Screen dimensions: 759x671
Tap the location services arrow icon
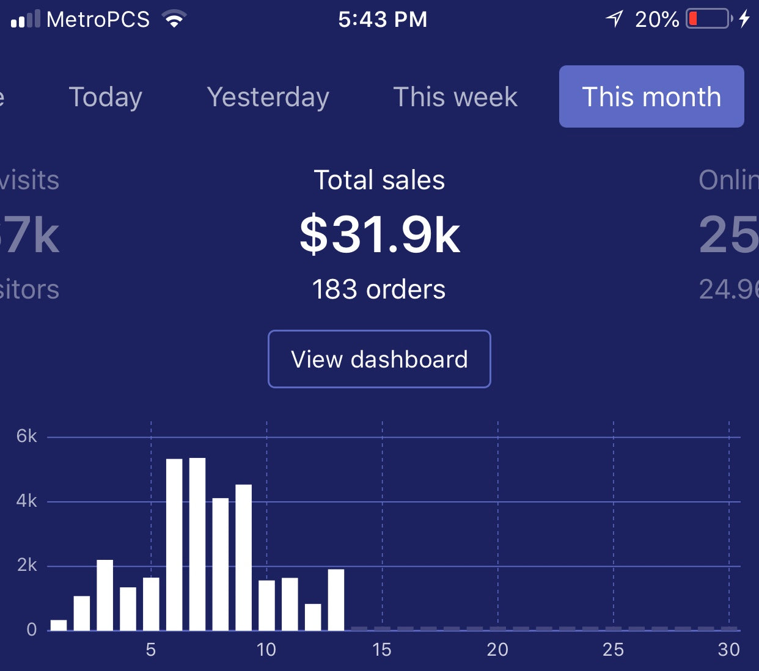coord(614,19)
